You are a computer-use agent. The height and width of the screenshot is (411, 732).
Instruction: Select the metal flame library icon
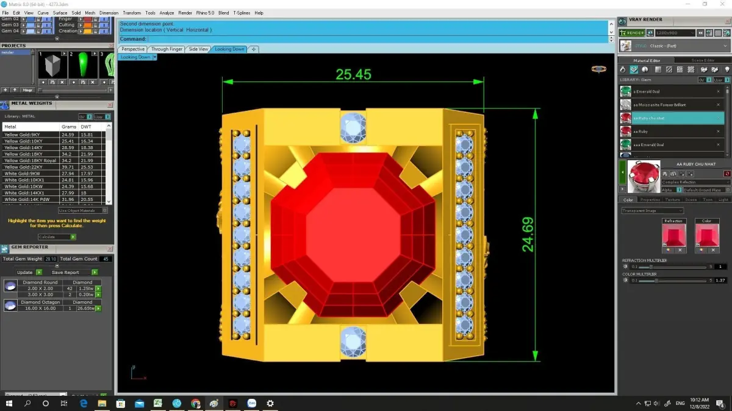click(x=623, y=70)
